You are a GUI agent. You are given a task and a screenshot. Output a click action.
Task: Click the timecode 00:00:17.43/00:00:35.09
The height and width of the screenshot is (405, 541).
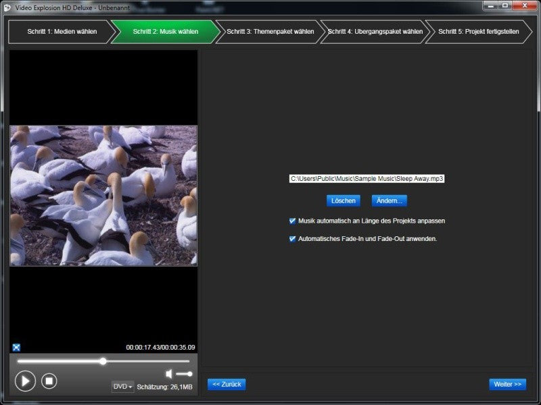coord(160,348)
